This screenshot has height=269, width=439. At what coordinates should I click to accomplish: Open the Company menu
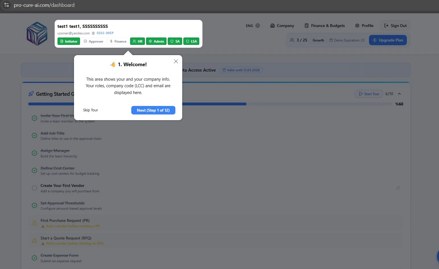coord(282,26)
